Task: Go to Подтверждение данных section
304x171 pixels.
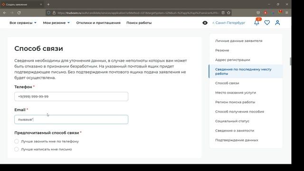Action: [237, 140]
